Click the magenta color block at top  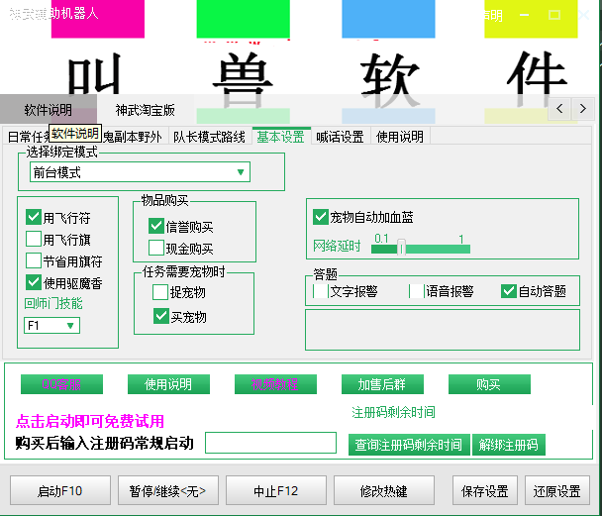pos(98,19)
